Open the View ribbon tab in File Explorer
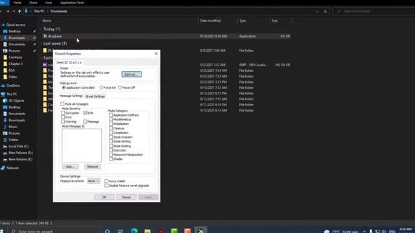Image resolution: width=415 pixels, height=233 pixels. point(49,3)
